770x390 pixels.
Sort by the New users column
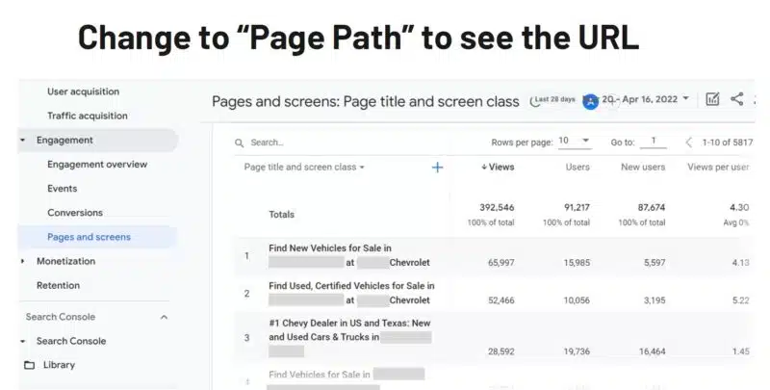coord(643,167)
